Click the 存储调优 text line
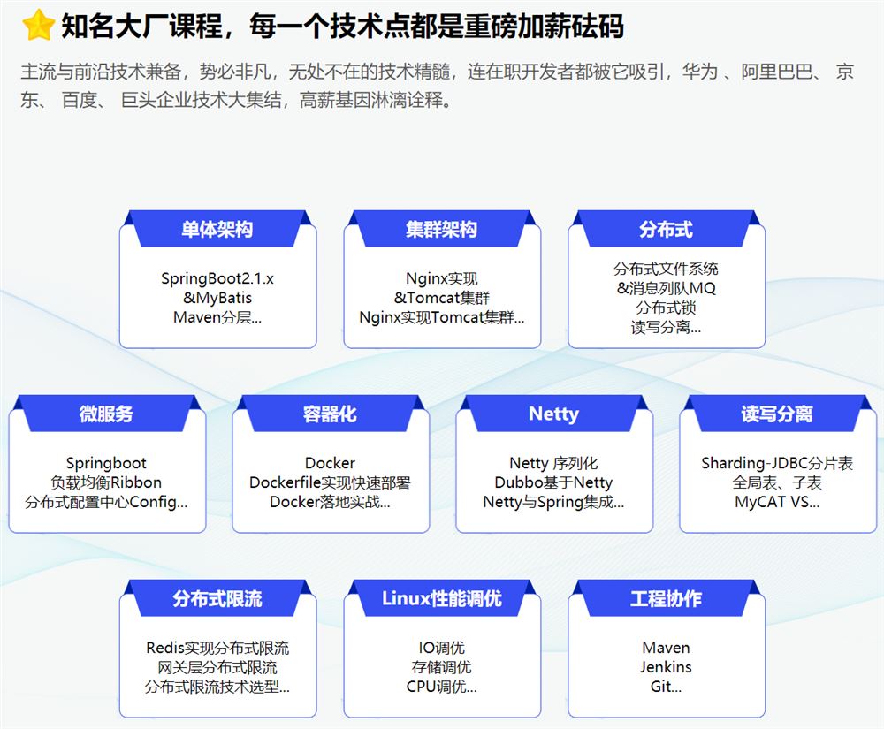The height and width of the screenshot is (729, 884). [x=441, y=667]
